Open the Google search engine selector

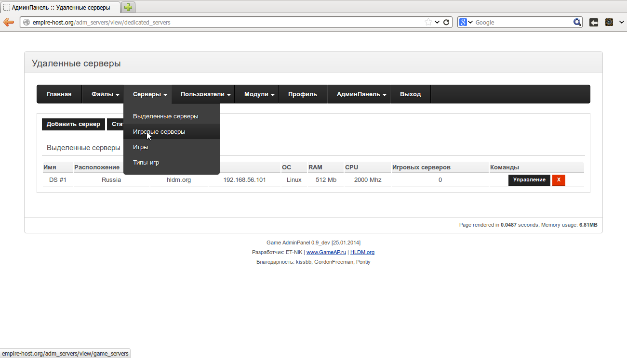465,22
